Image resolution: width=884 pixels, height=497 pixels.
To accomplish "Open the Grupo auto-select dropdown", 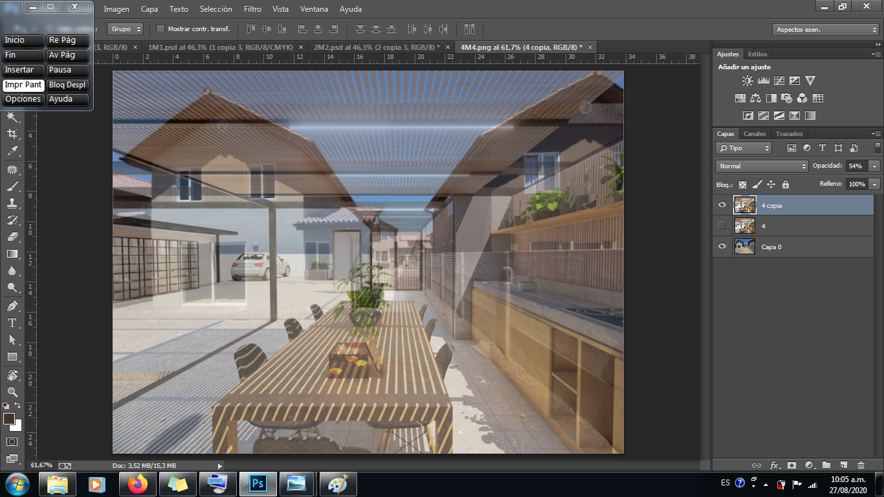I will click(x=126, y=29).
